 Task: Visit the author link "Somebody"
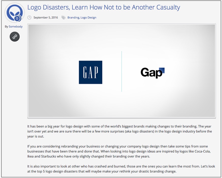click(x=16, y=26)
